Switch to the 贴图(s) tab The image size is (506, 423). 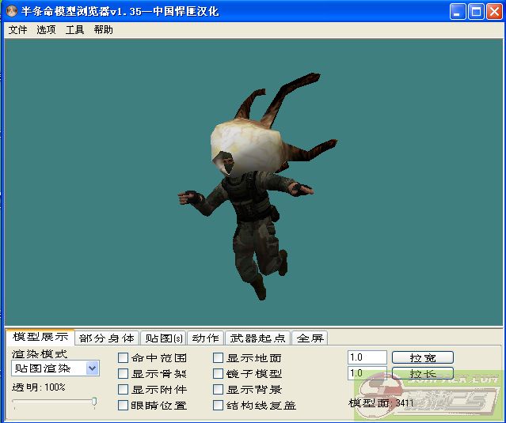click(164, 338)
